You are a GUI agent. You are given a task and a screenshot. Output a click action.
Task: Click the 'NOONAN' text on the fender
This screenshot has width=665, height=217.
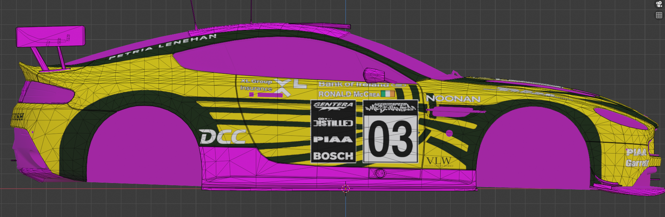coord(453,99)
